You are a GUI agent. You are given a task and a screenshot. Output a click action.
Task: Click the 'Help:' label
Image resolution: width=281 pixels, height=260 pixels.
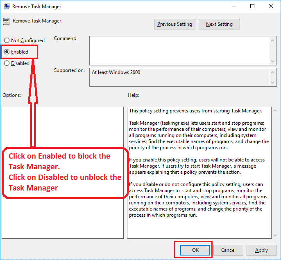tap(134, 95)
